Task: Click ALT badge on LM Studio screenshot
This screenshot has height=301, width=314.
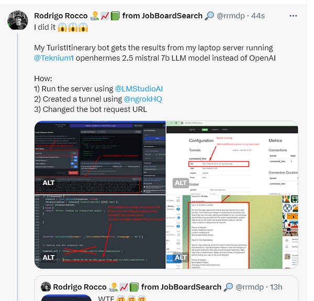Action: point(48,183)
